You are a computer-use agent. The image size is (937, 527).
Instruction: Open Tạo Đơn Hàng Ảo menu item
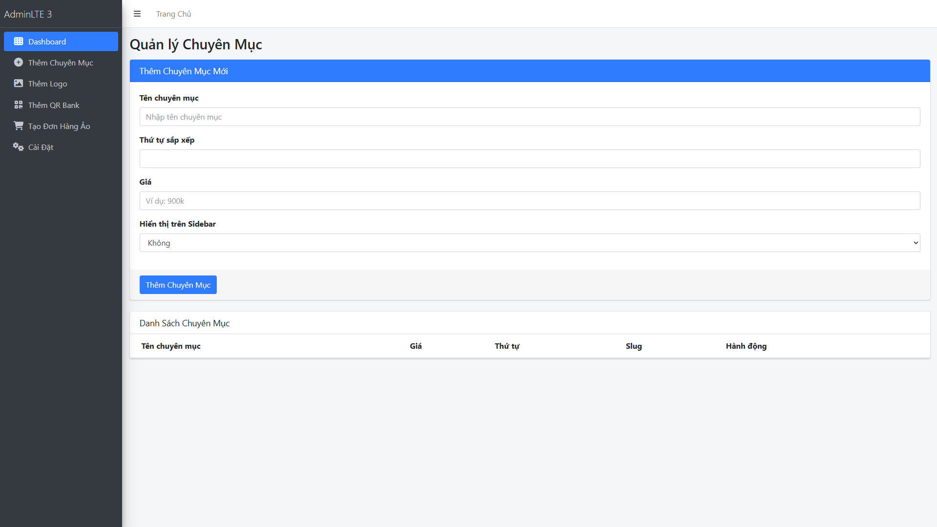(59, 126)
